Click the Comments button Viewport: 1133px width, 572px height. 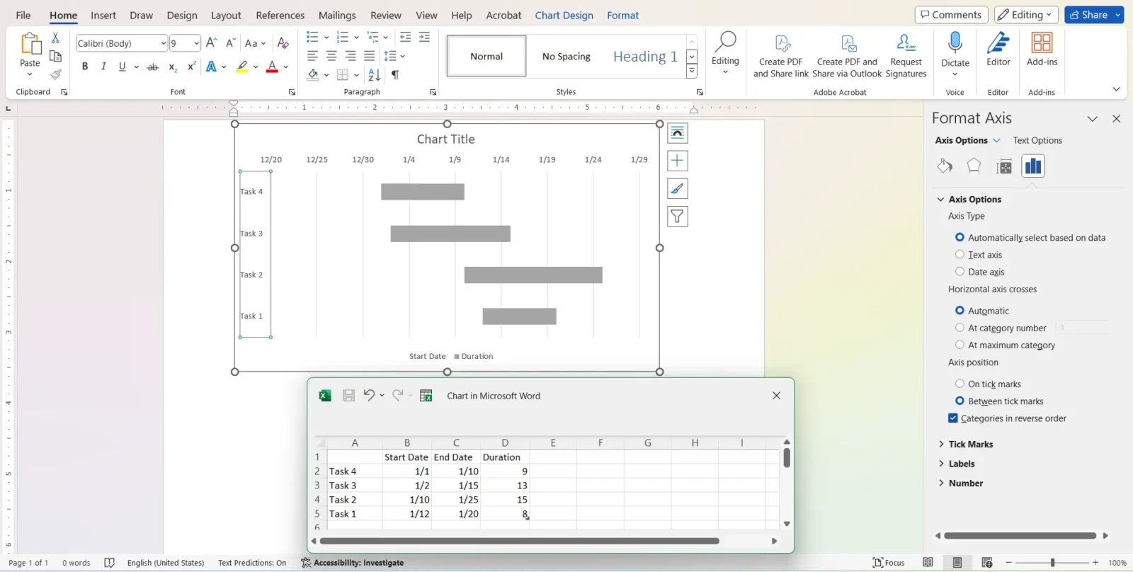(950, 15)
